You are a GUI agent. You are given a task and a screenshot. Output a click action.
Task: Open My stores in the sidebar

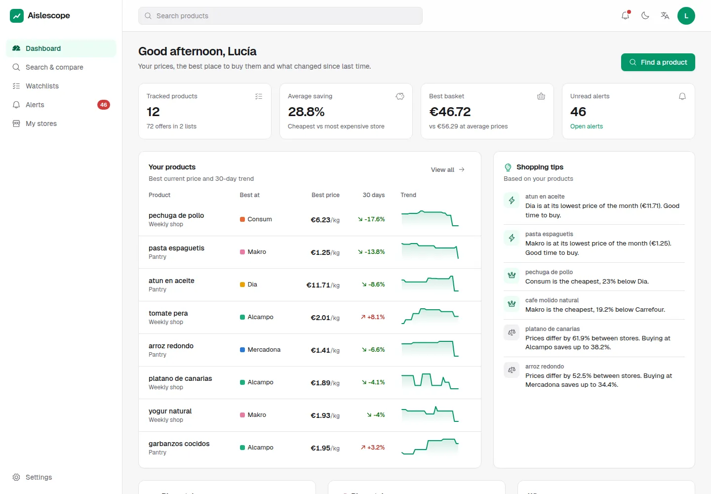tap(61, 123)
